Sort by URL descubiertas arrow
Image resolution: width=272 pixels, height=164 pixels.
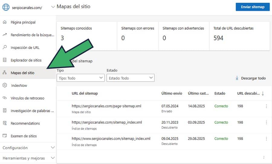pyautogui.click(x=263, y=93)
